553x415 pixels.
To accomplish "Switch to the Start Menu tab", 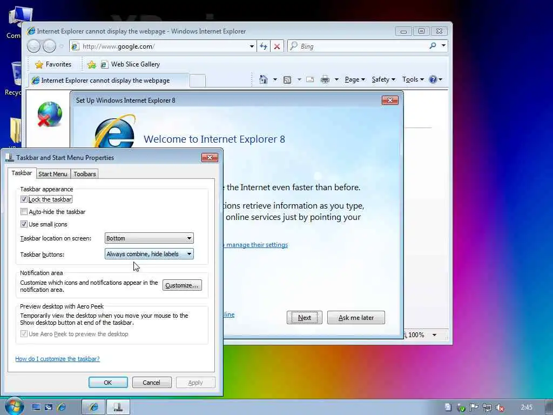I will (x=52, y=174).
